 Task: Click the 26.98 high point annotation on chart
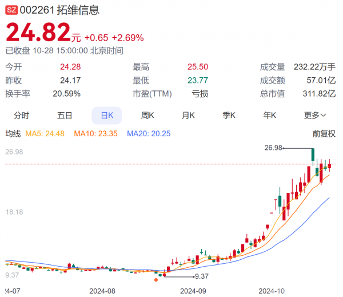pyautogui.click(x=273, y=148)
